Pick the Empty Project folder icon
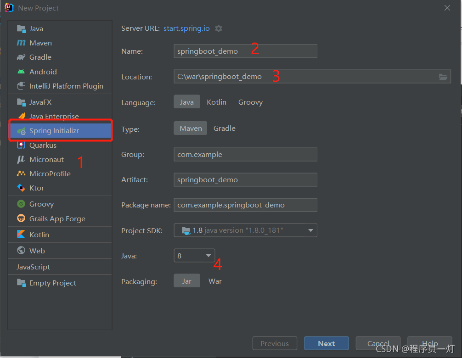462x358 pixels. click(x=21, y=283)
